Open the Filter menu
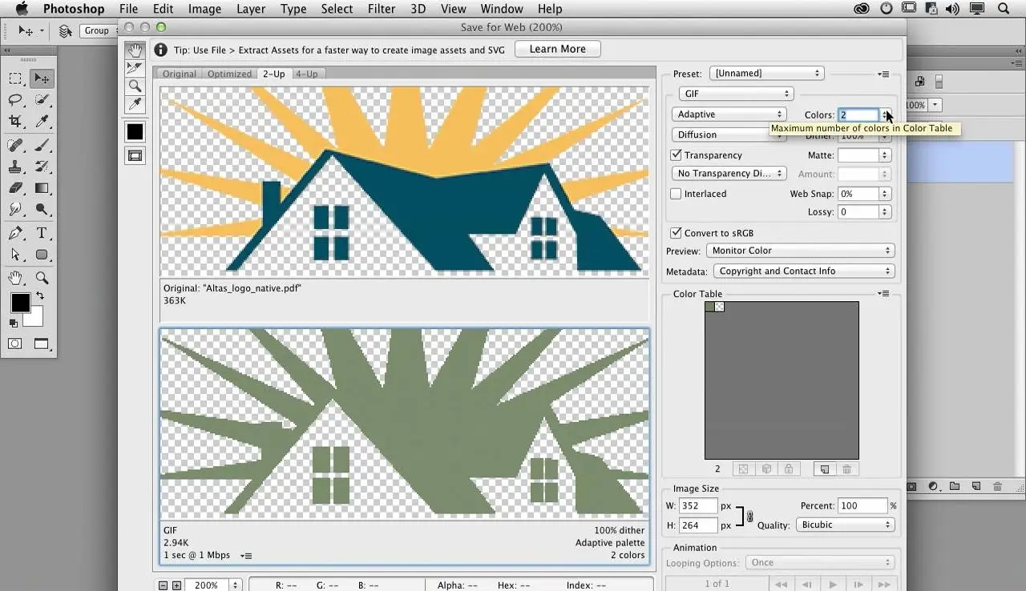This screenshot has width=1026, height=591. [x=382, y=9]
